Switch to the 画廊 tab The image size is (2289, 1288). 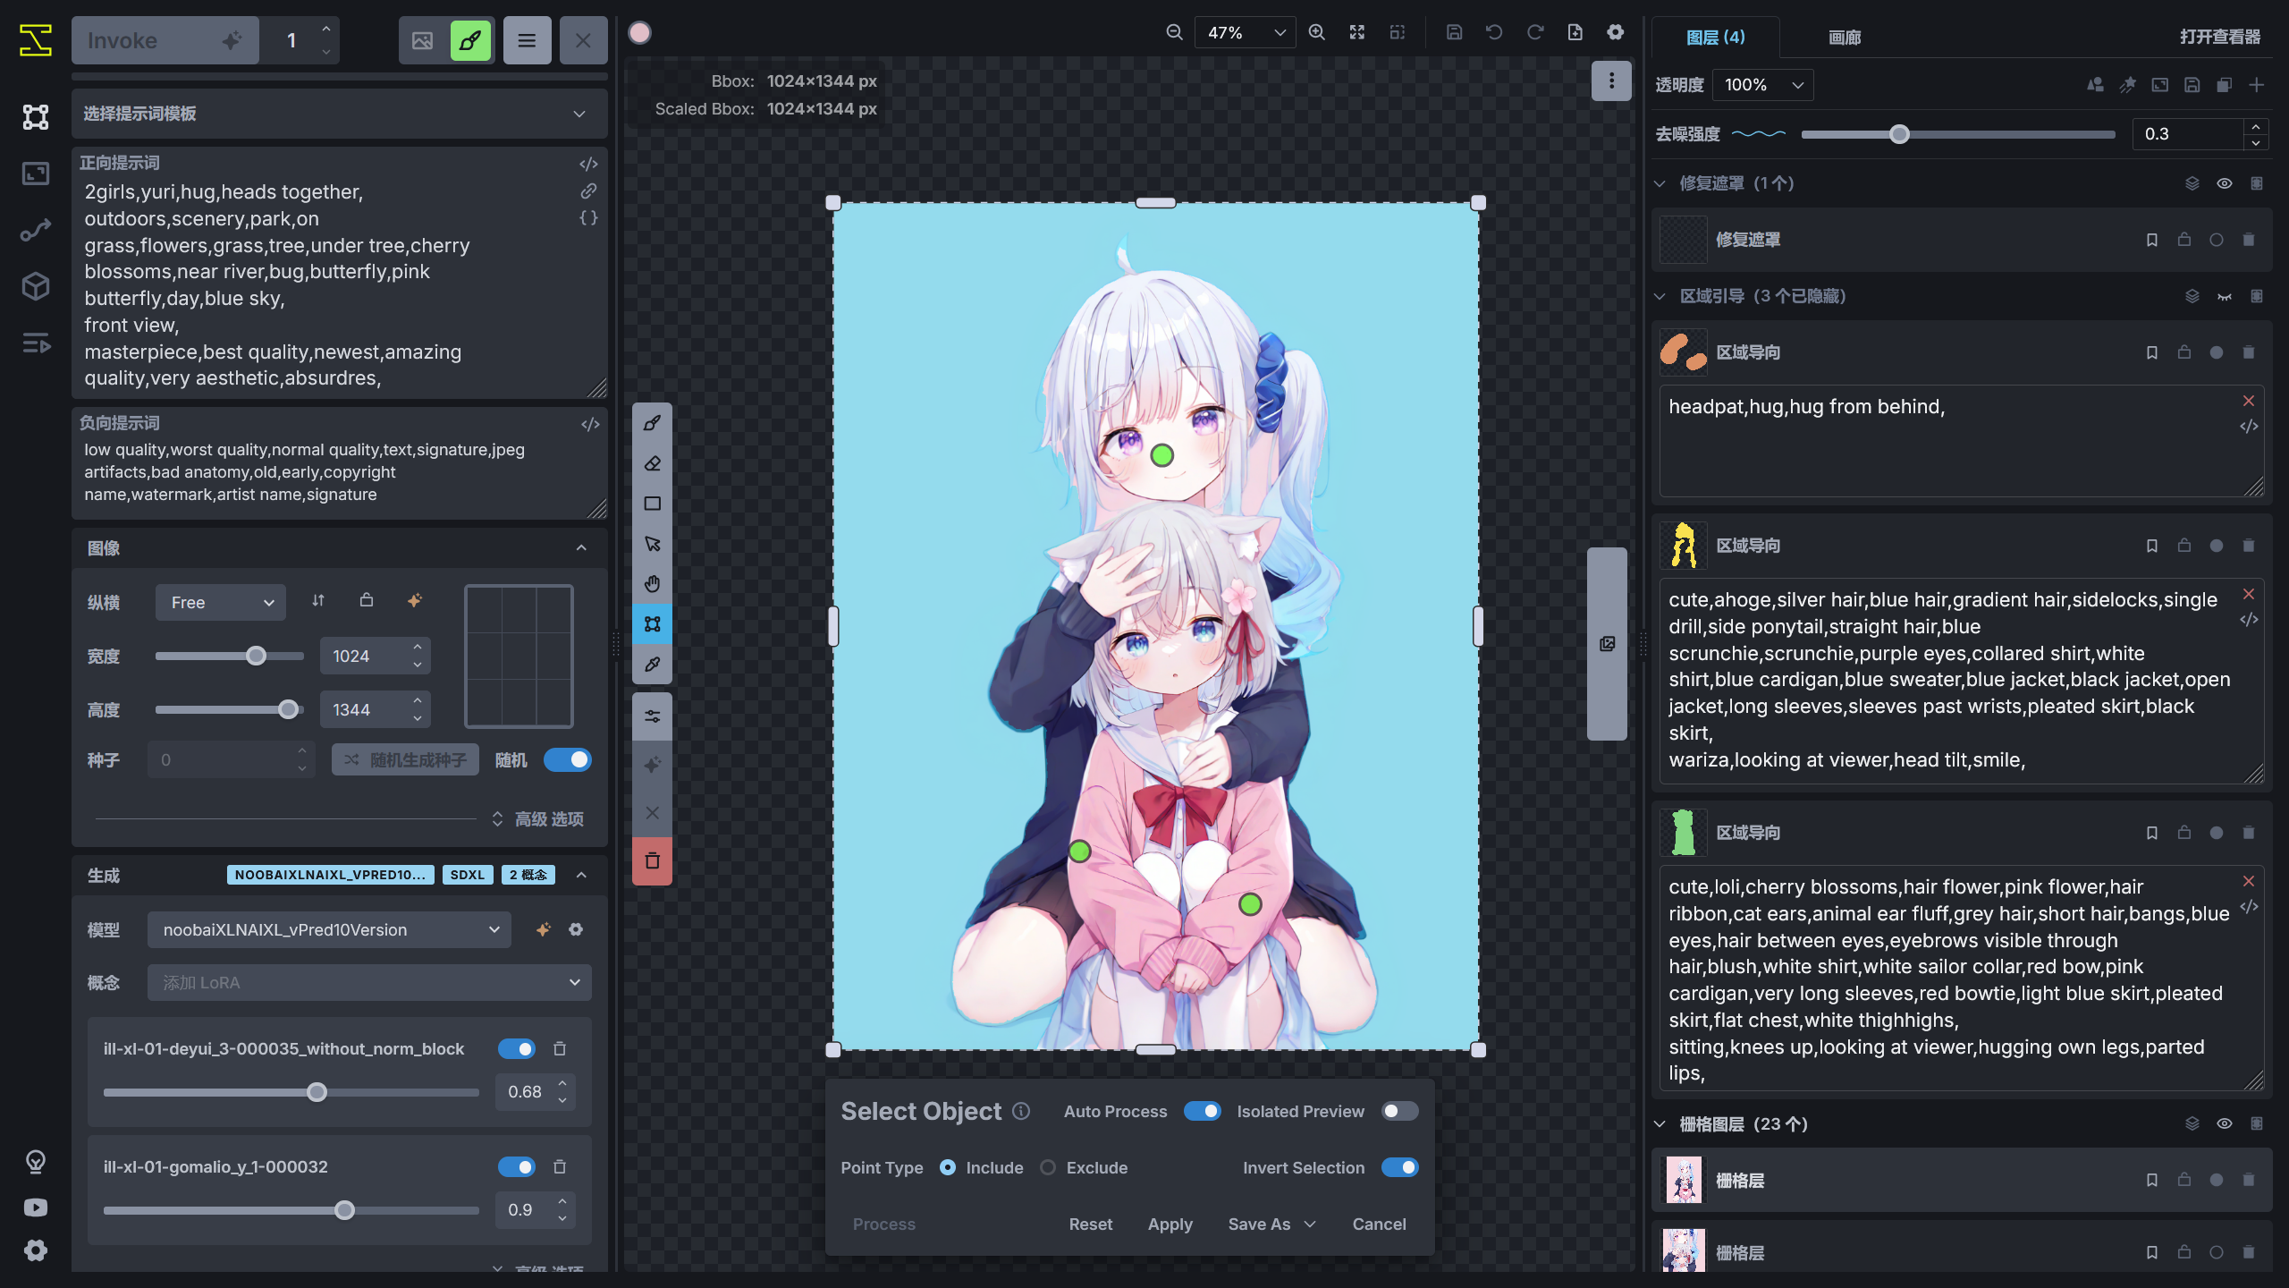click(1844, 38)
